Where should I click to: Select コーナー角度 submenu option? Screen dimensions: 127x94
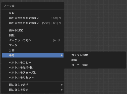point(95,65)
